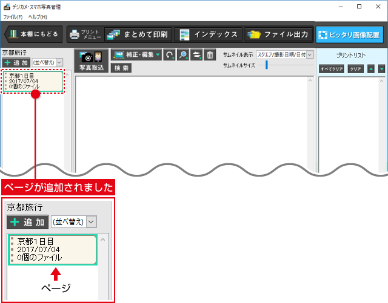Click the サムネイルサイズ slider handle

[267, 65]
